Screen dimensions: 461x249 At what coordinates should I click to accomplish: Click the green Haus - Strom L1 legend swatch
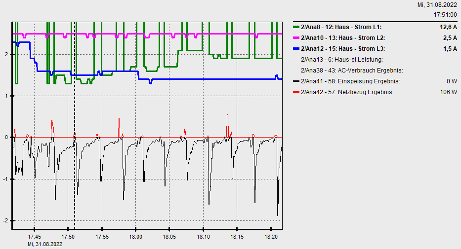click(296, 27)
